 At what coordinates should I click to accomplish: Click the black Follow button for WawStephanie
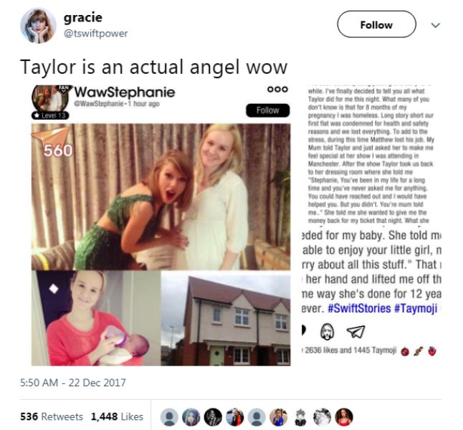click(x=267, y=110)
